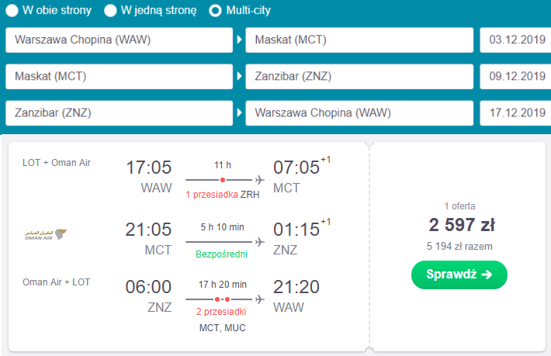Open the 09.12.2019 date picker
Image resolution: width=551 pixels, height=356 pixels.
coord(515,77)
